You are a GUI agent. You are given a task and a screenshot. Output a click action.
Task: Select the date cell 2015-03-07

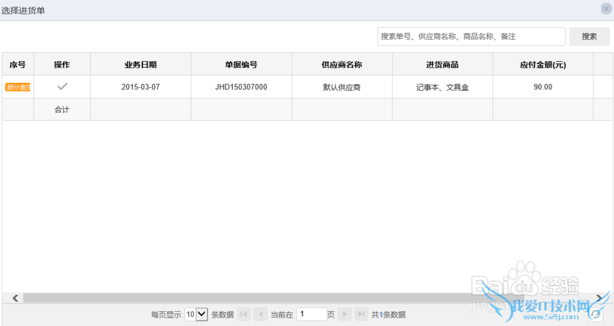pos(141,87)
